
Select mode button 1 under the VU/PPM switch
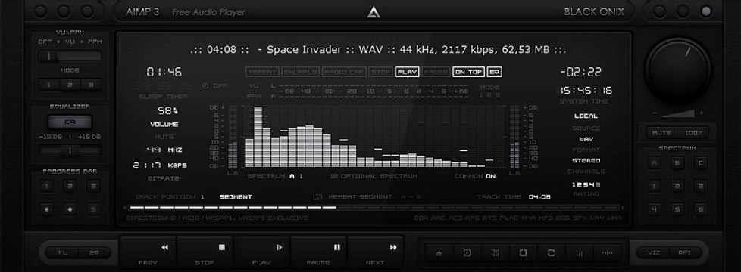coord(48,85)
